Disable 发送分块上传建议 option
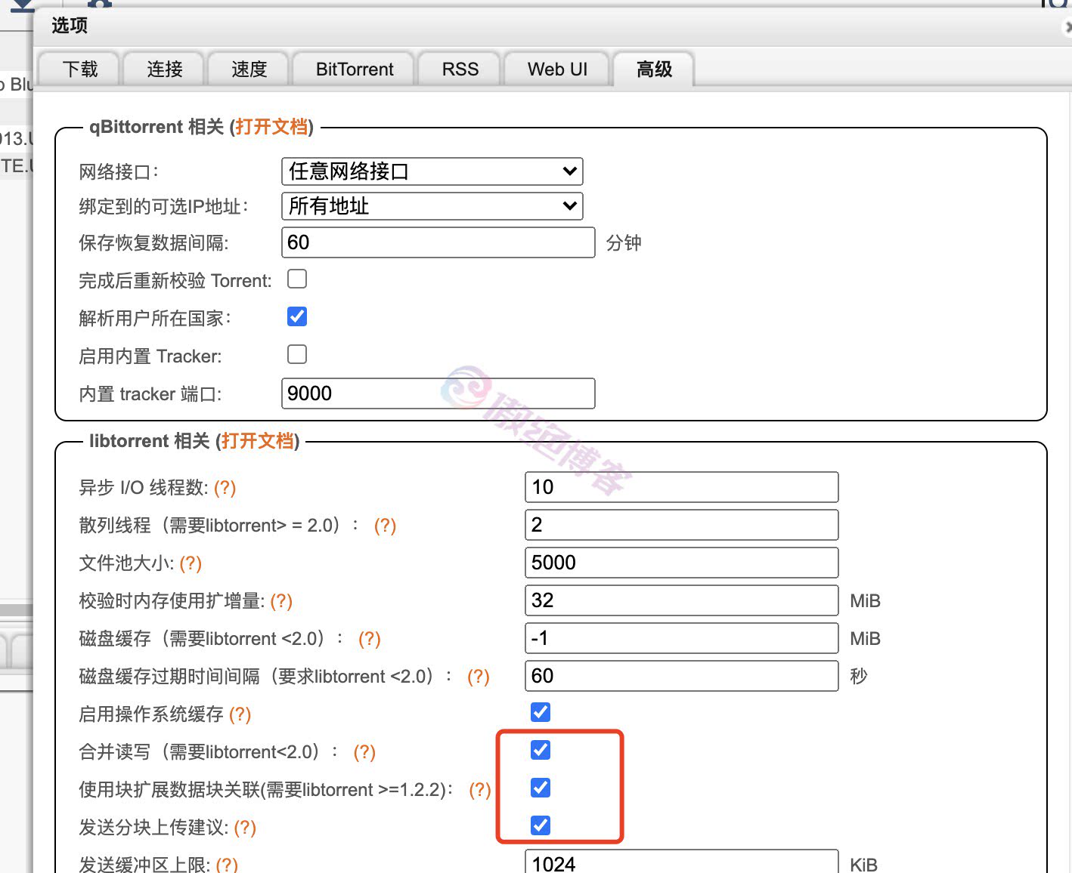1072x873 pixels. [540, 825]
